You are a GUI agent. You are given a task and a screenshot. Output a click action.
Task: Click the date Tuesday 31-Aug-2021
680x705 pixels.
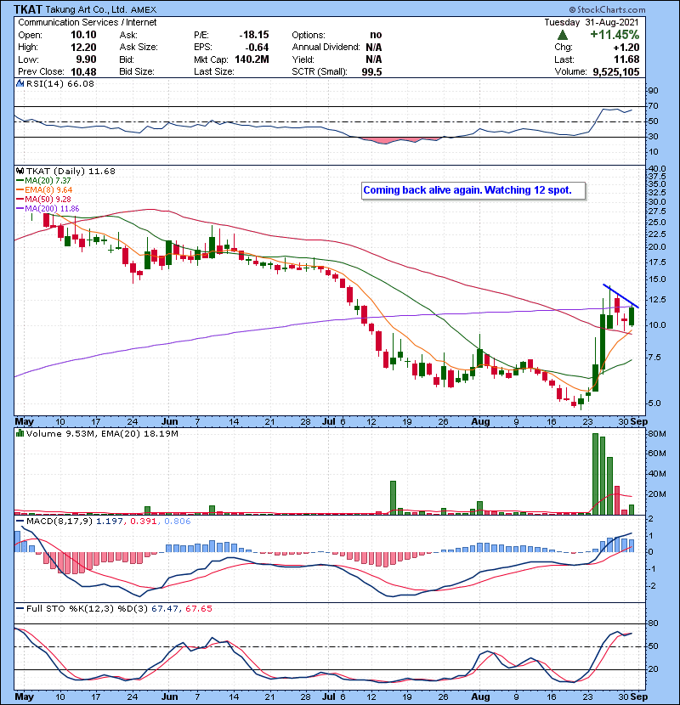coord(592,22)
